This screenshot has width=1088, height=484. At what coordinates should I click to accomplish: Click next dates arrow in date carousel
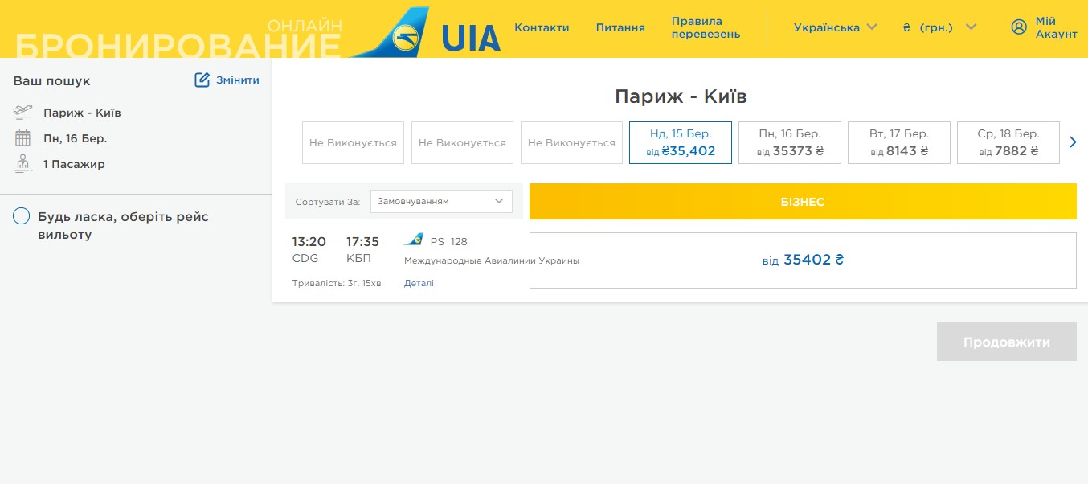(1073, 142)
